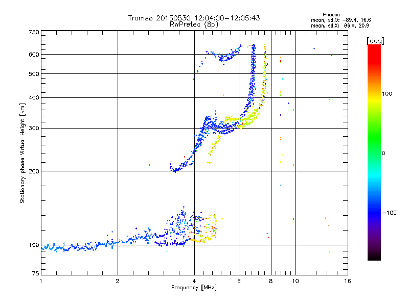The height and width of the screenshot is (306, 409).
Task: Click the x-axis tick label "4"
Action: [x=194, y=281]
